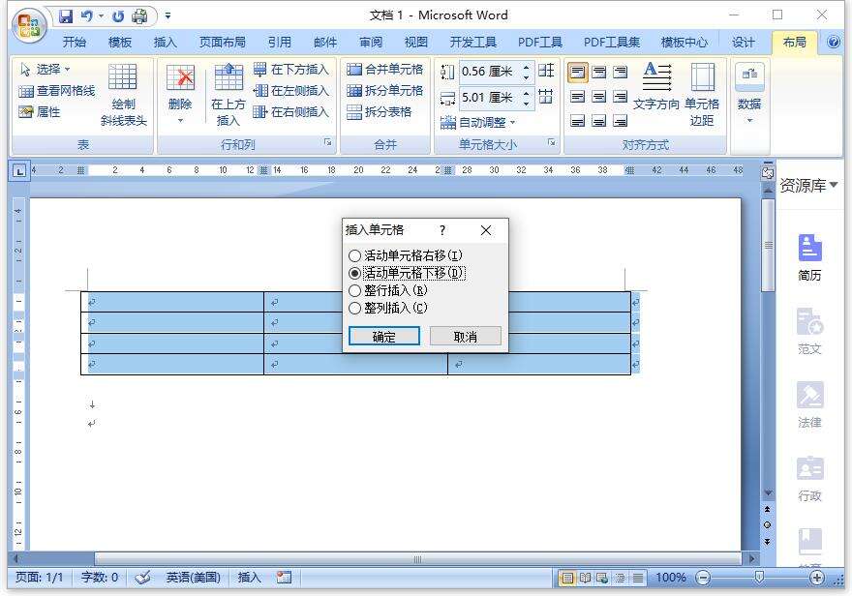
Task: Click Insert Above (在上方插入) icon
Action: pyautogui.click(x=228, y=79)
